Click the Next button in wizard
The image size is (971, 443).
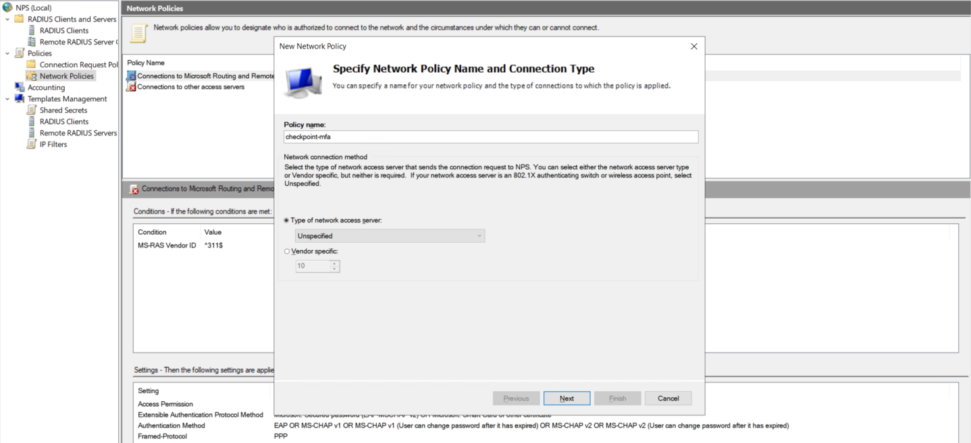coord(567,398)
